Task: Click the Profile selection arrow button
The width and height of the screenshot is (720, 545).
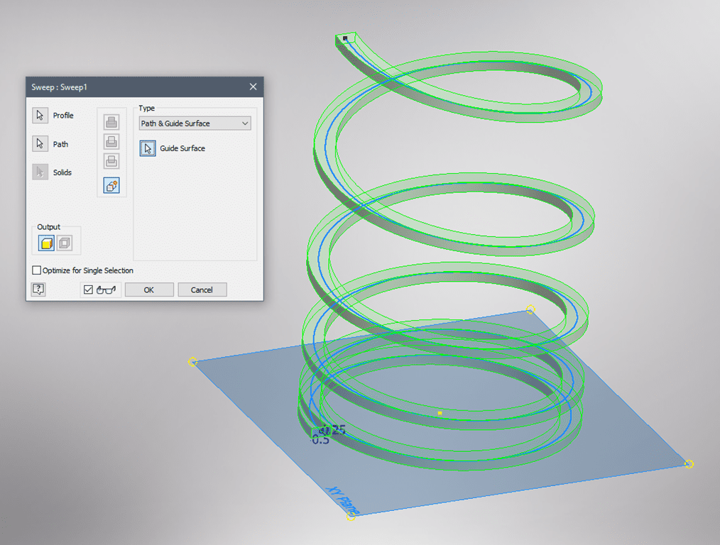Action: [40, 116]
